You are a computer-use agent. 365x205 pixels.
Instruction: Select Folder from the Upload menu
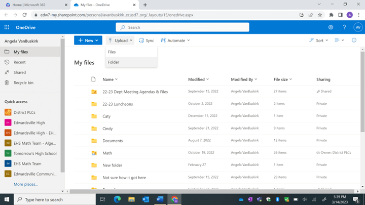tap(114, 62)
